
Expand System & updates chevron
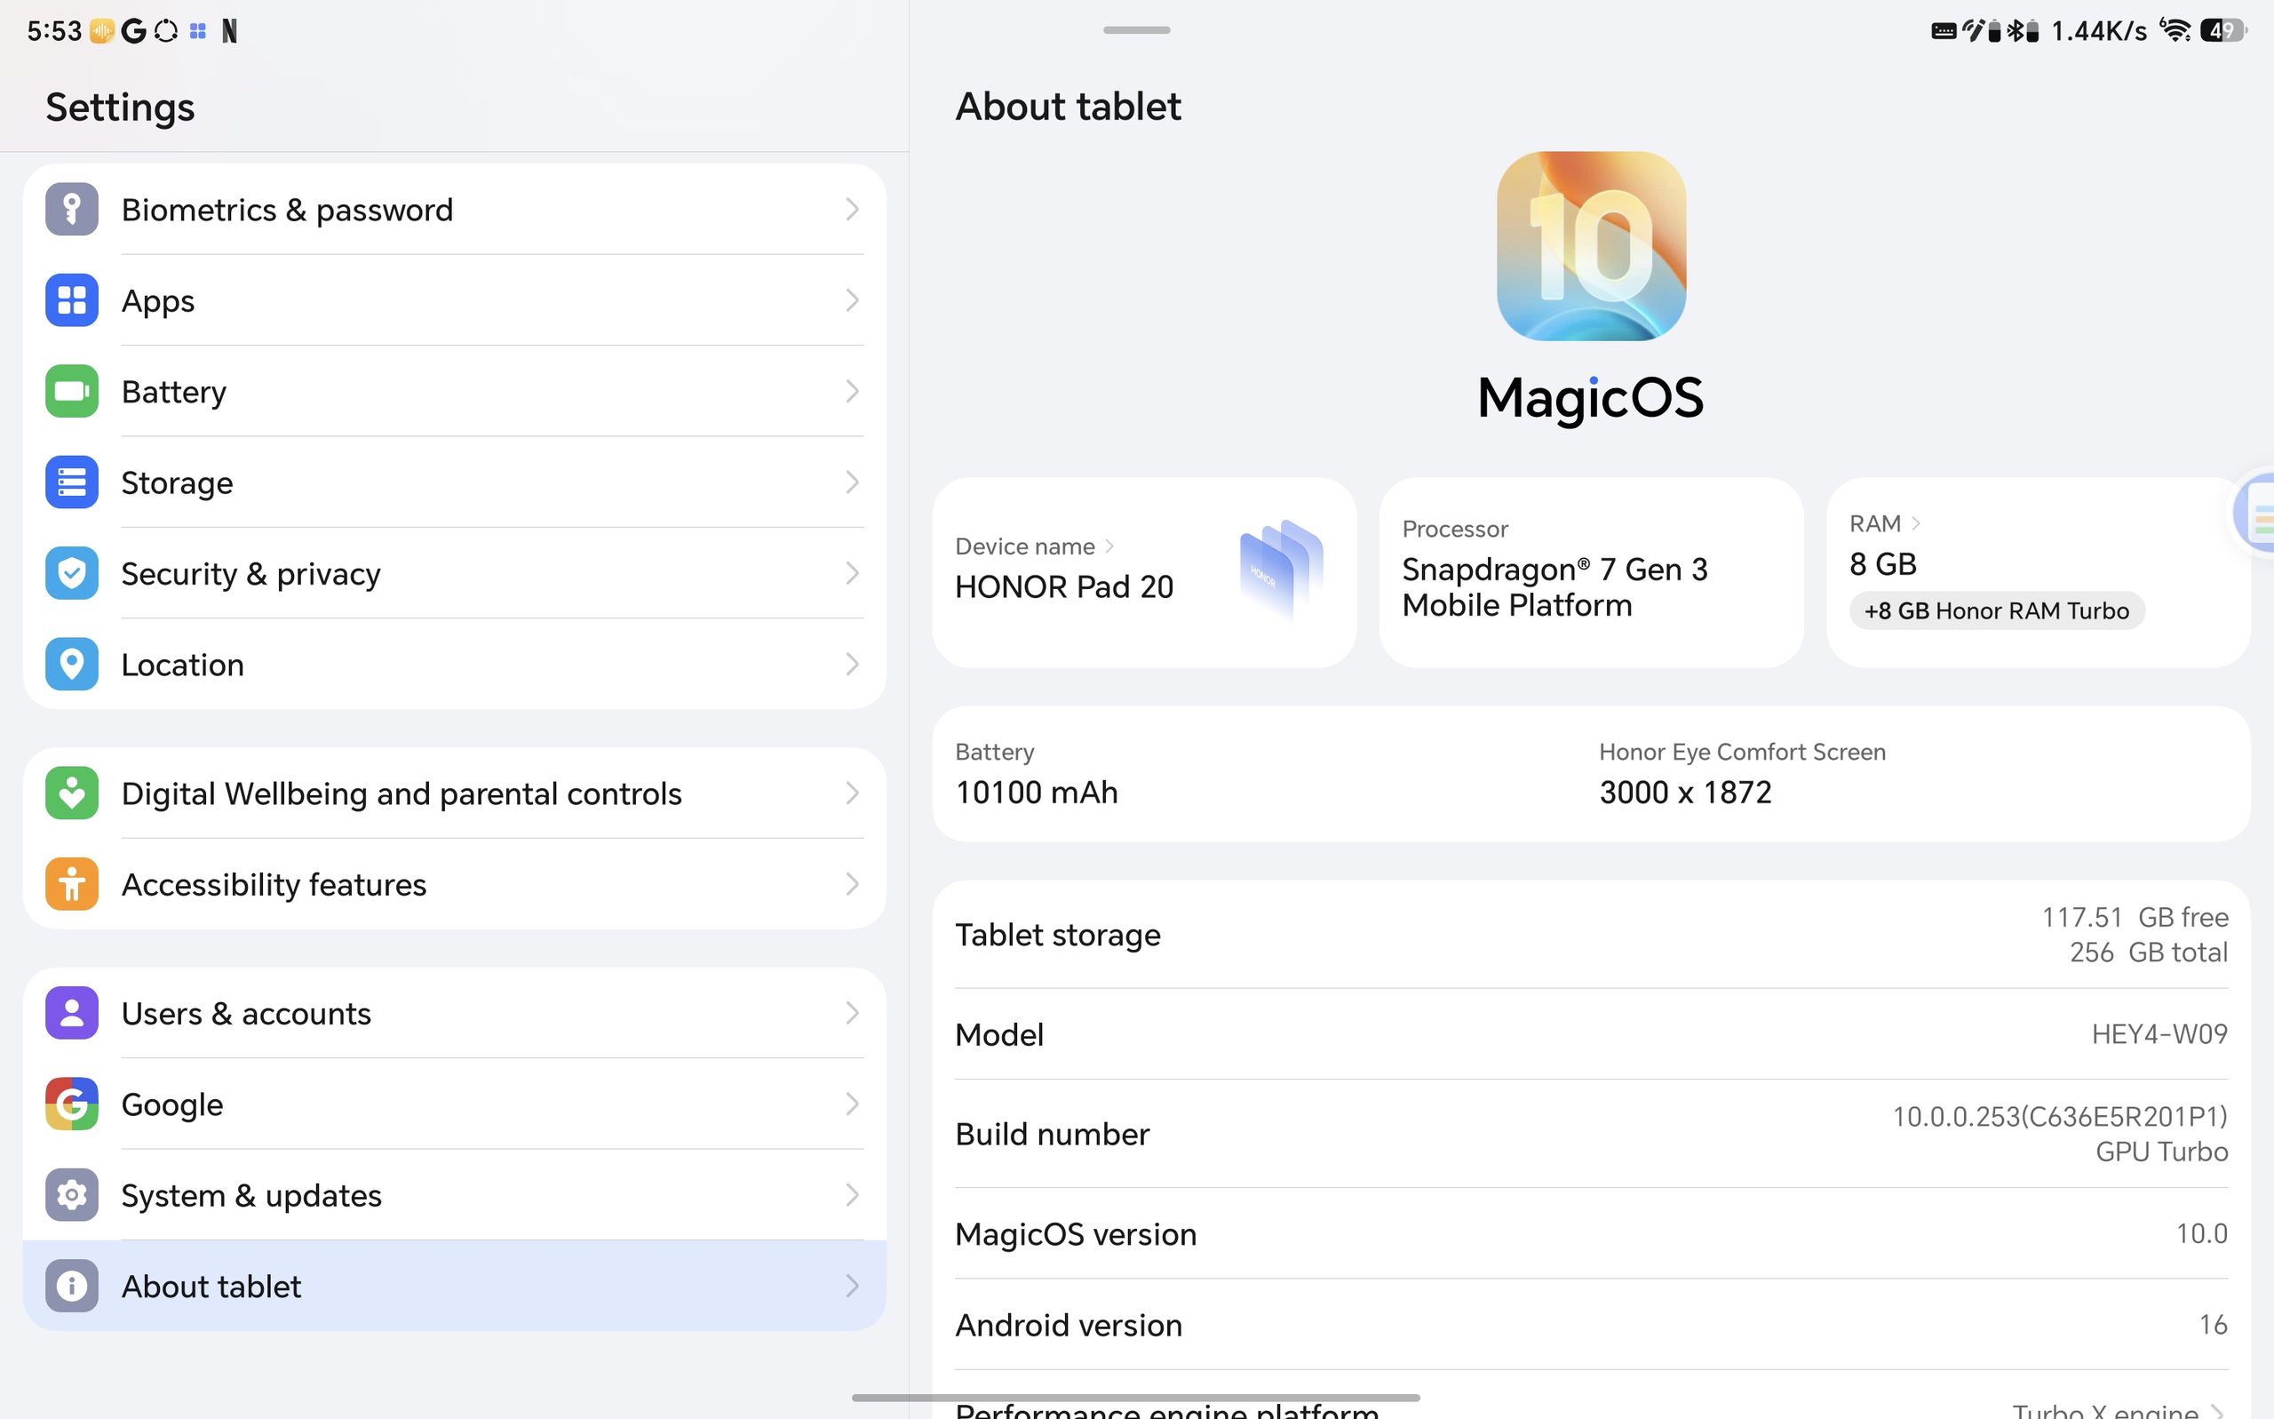click(x=852, y=1196)
